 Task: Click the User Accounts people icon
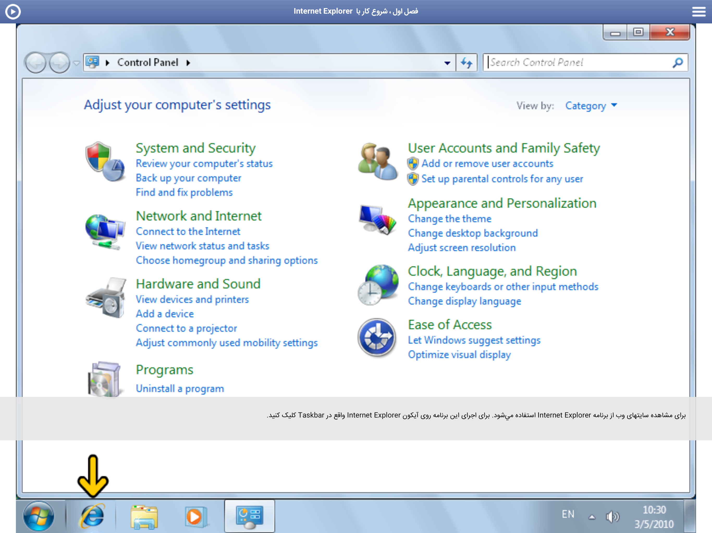[x=378, y=161]
